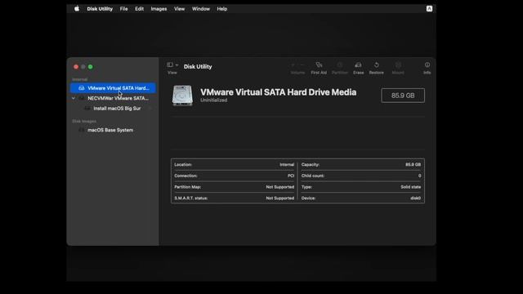Collapse the NECVMWar VMware SATA disclosure chevron
523x294 pixels.
coord(74,98)
